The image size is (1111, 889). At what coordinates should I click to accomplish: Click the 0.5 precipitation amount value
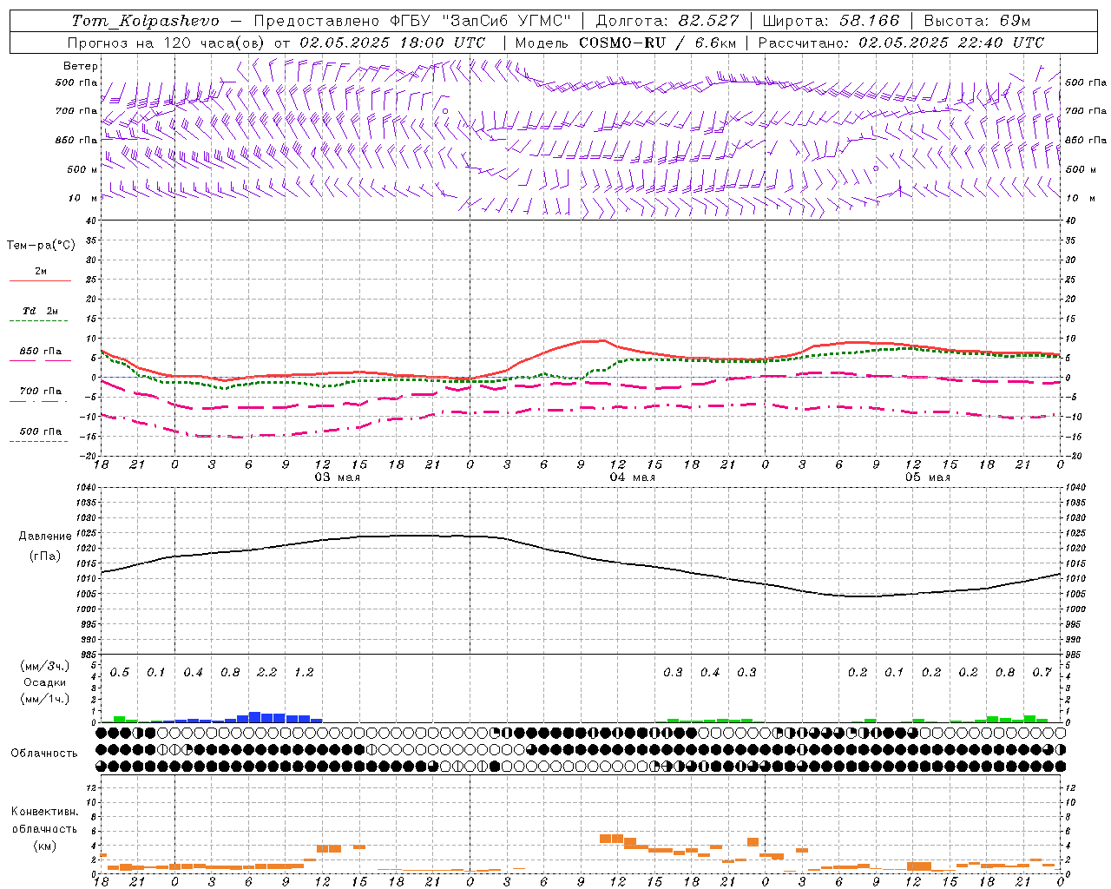pos(120,673)
